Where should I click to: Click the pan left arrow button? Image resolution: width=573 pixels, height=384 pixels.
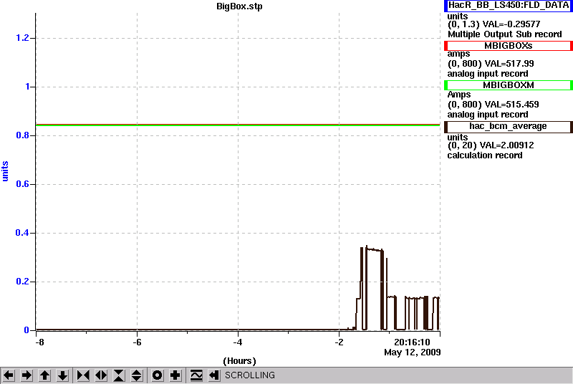(9, 375)
